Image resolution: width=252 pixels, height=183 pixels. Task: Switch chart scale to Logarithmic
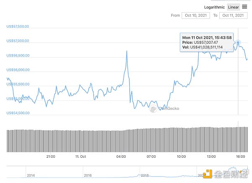pyautogui.click(x=215, y=7)
